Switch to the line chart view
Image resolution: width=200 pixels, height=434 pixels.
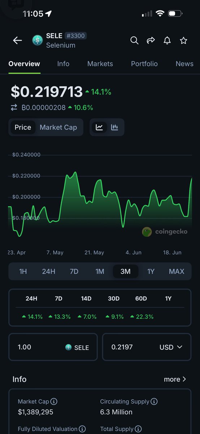pos(99,127)
